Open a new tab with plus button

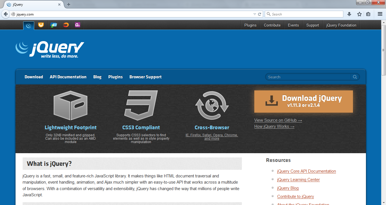(69, 5)
